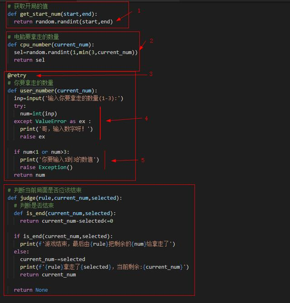Click the 'return num' statement

[x=29, y=175]
